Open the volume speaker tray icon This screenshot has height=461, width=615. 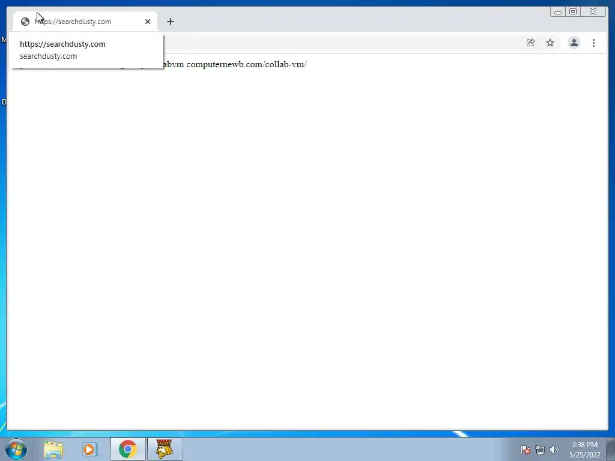pos(554,450)
